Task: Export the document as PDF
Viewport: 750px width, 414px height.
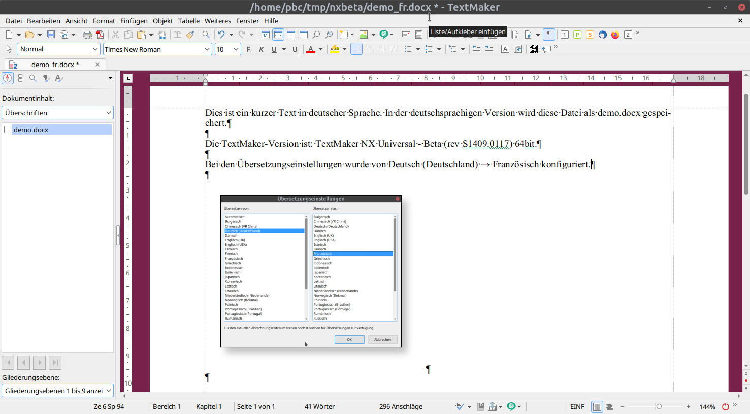Action: coord(100,35)
